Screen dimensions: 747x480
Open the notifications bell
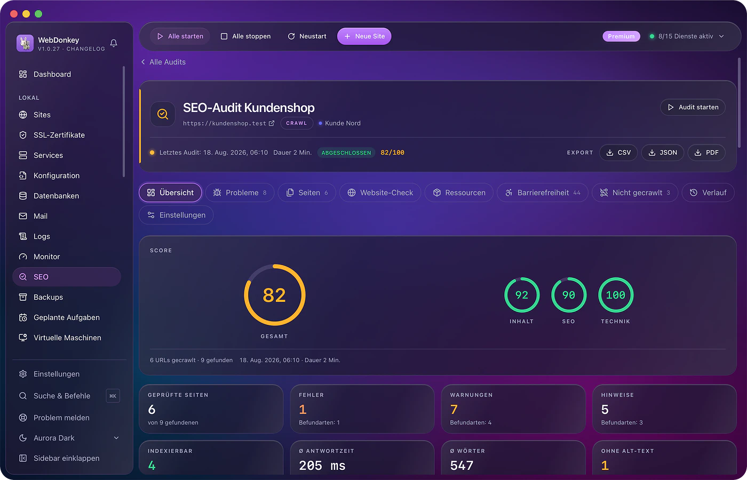[x=114, y=43]
